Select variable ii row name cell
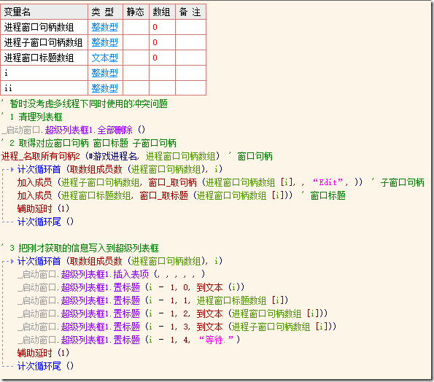Image resolution: width=434 pixels, height=382 pixels. point(44,88)
